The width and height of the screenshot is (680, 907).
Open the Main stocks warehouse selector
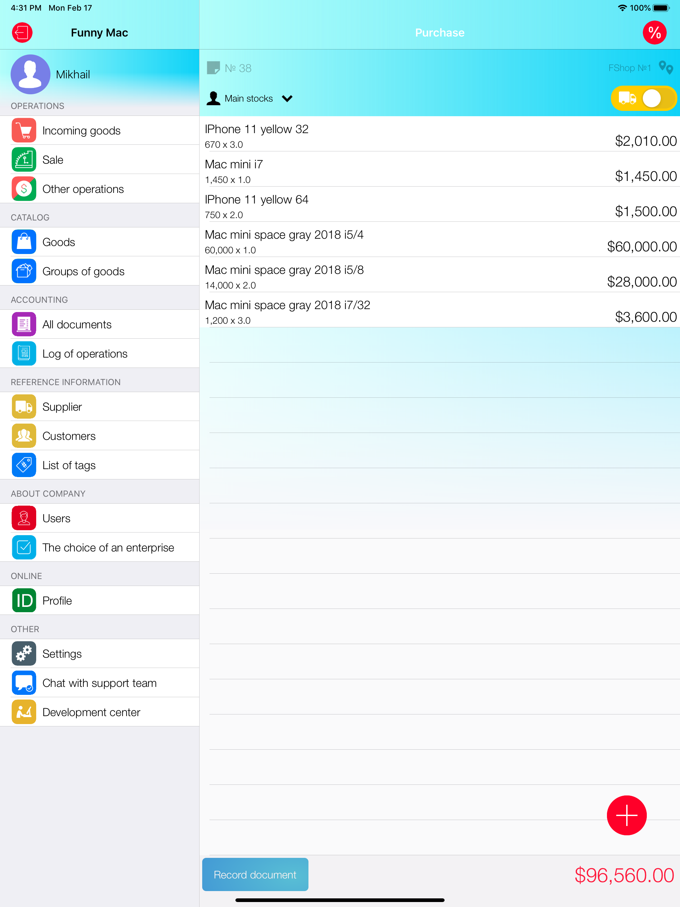point(248,98)
